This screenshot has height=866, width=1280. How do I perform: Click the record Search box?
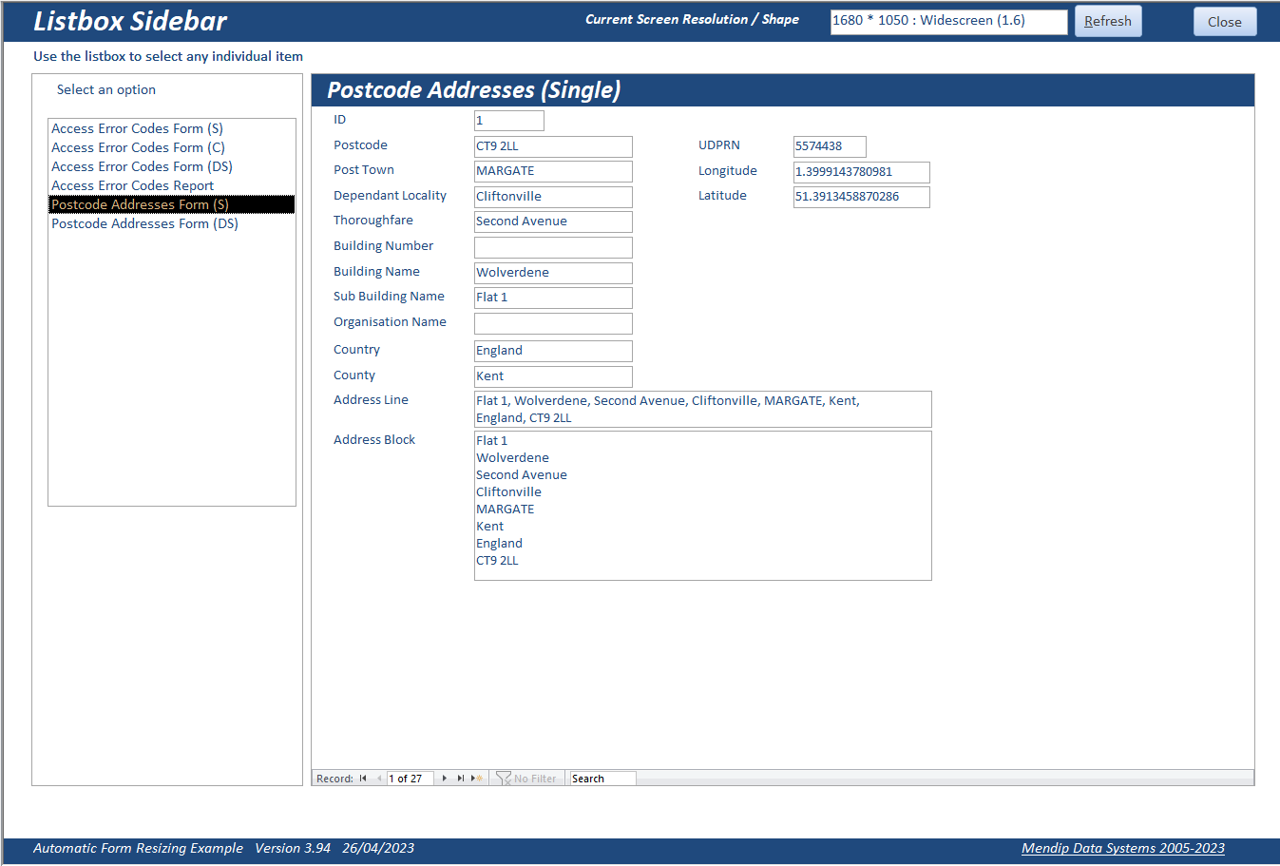point(602,779)
